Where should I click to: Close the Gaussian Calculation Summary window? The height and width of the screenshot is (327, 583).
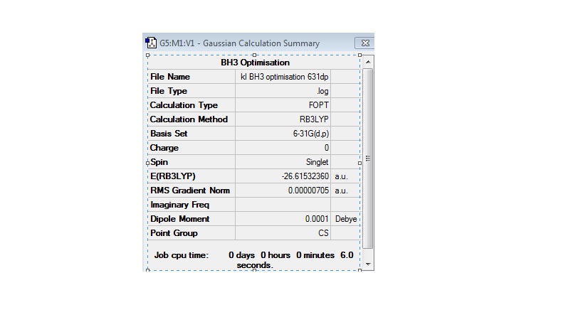364,43
